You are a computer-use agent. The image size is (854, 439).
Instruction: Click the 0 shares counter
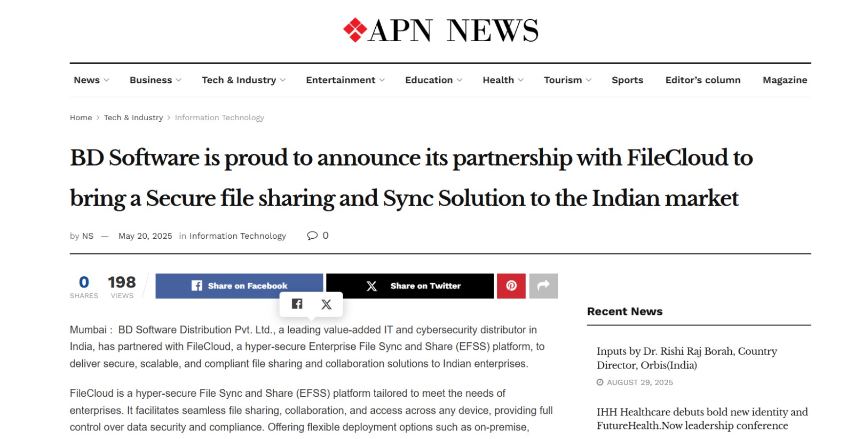[84, 286]
